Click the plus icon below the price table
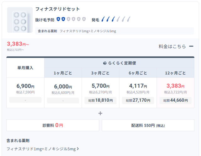 click(100, 113)
